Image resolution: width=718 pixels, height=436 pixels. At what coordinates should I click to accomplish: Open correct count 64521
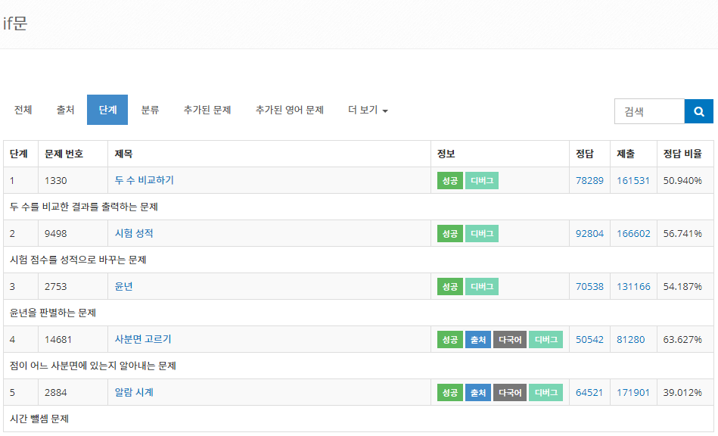(589, 393)
